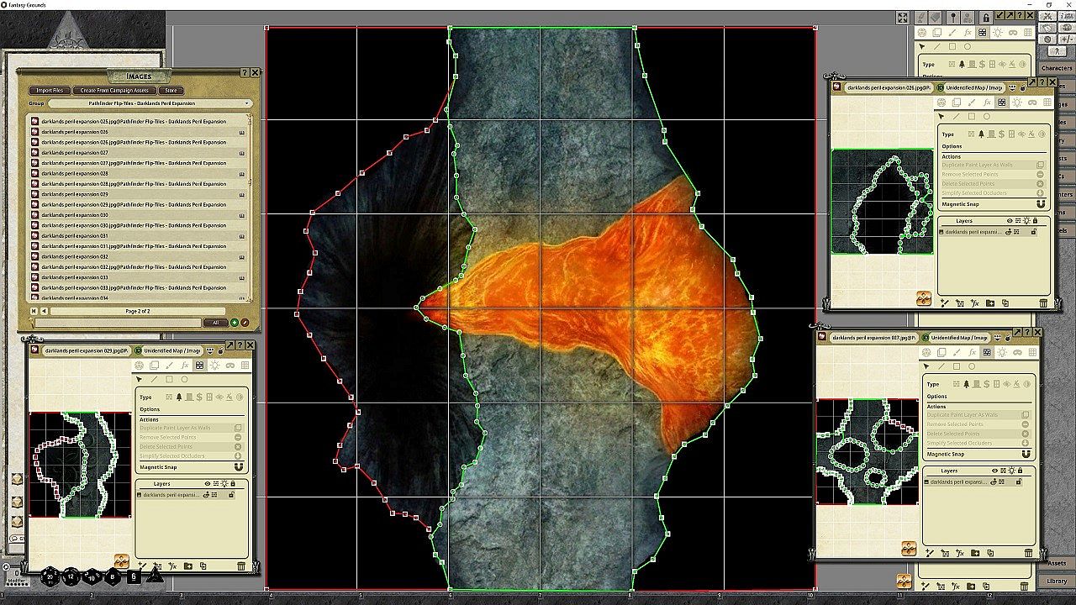Delete layer with trash icon in expansion 029 window

point(241,566)
